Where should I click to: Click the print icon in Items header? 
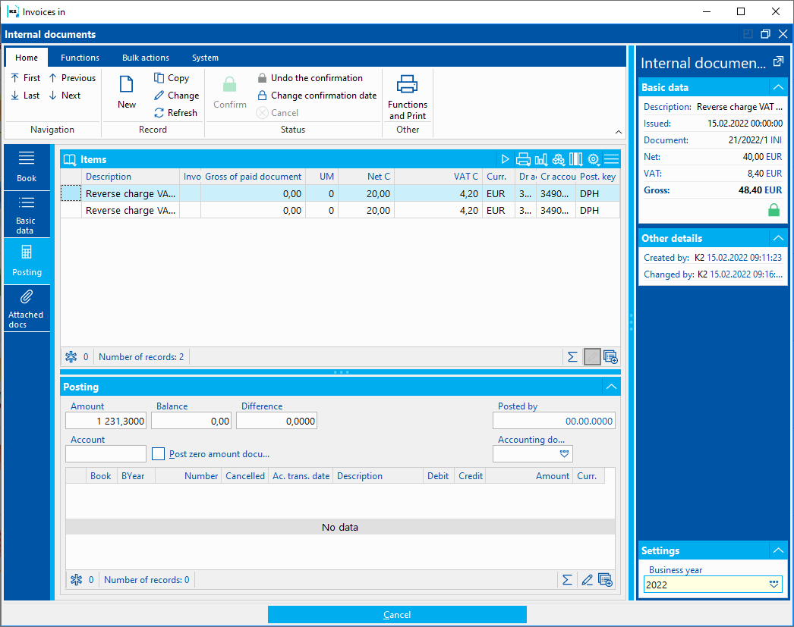coord(523,159)
